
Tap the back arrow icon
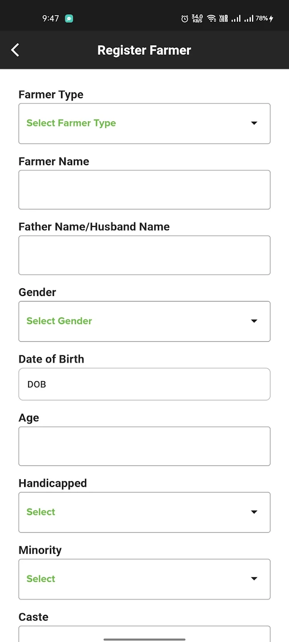[x=15, y=50]
